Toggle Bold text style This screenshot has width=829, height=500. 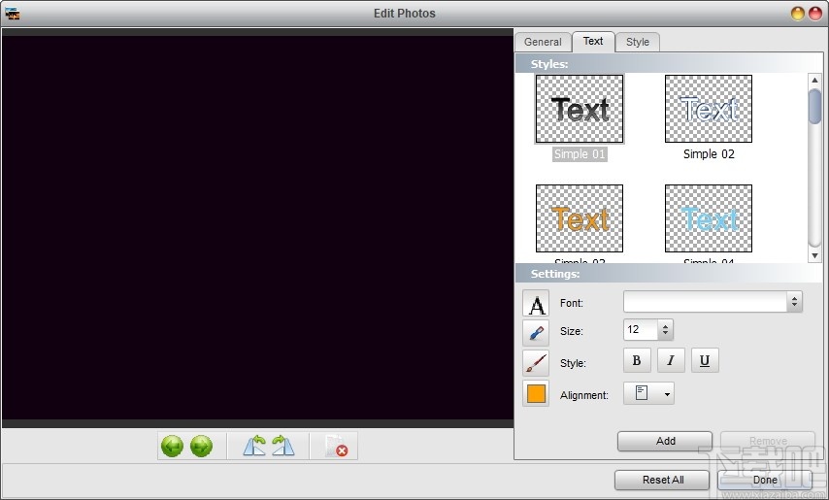637,360
